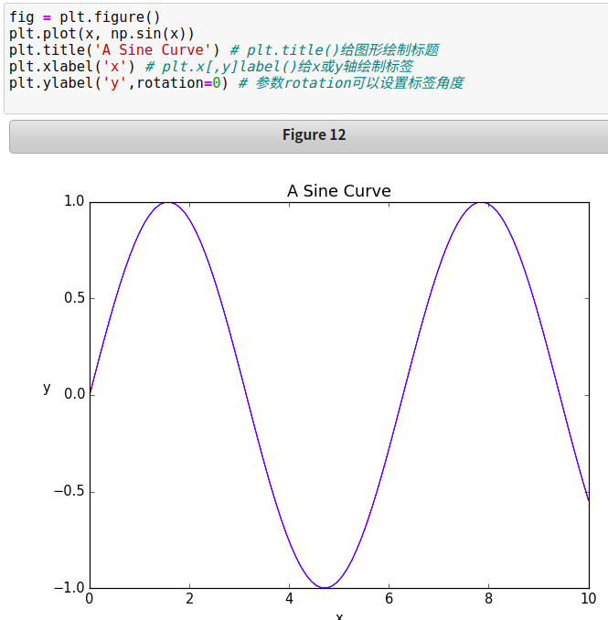Click the x-axis tick label '10'
The image size is (608, 620).
589,599
